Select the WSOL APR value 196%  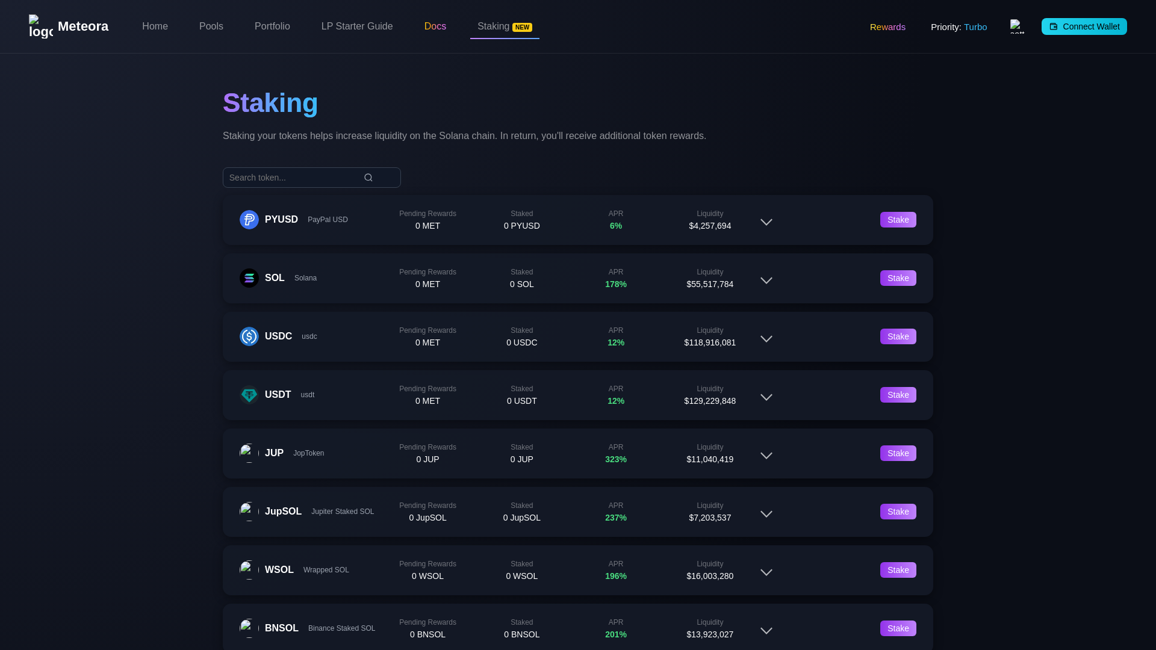616,576
